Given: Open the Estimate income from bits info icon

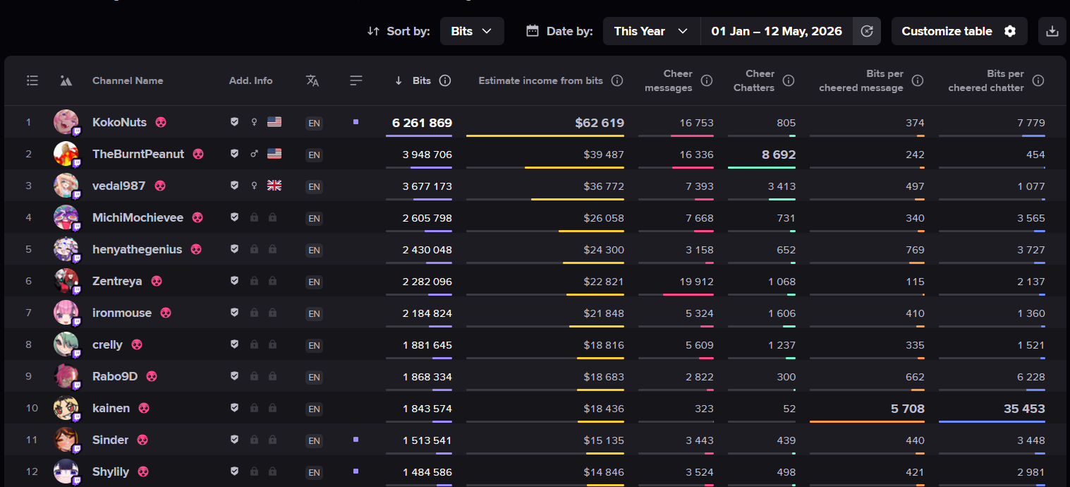Looking at the screenshot, I should point(617,80).
